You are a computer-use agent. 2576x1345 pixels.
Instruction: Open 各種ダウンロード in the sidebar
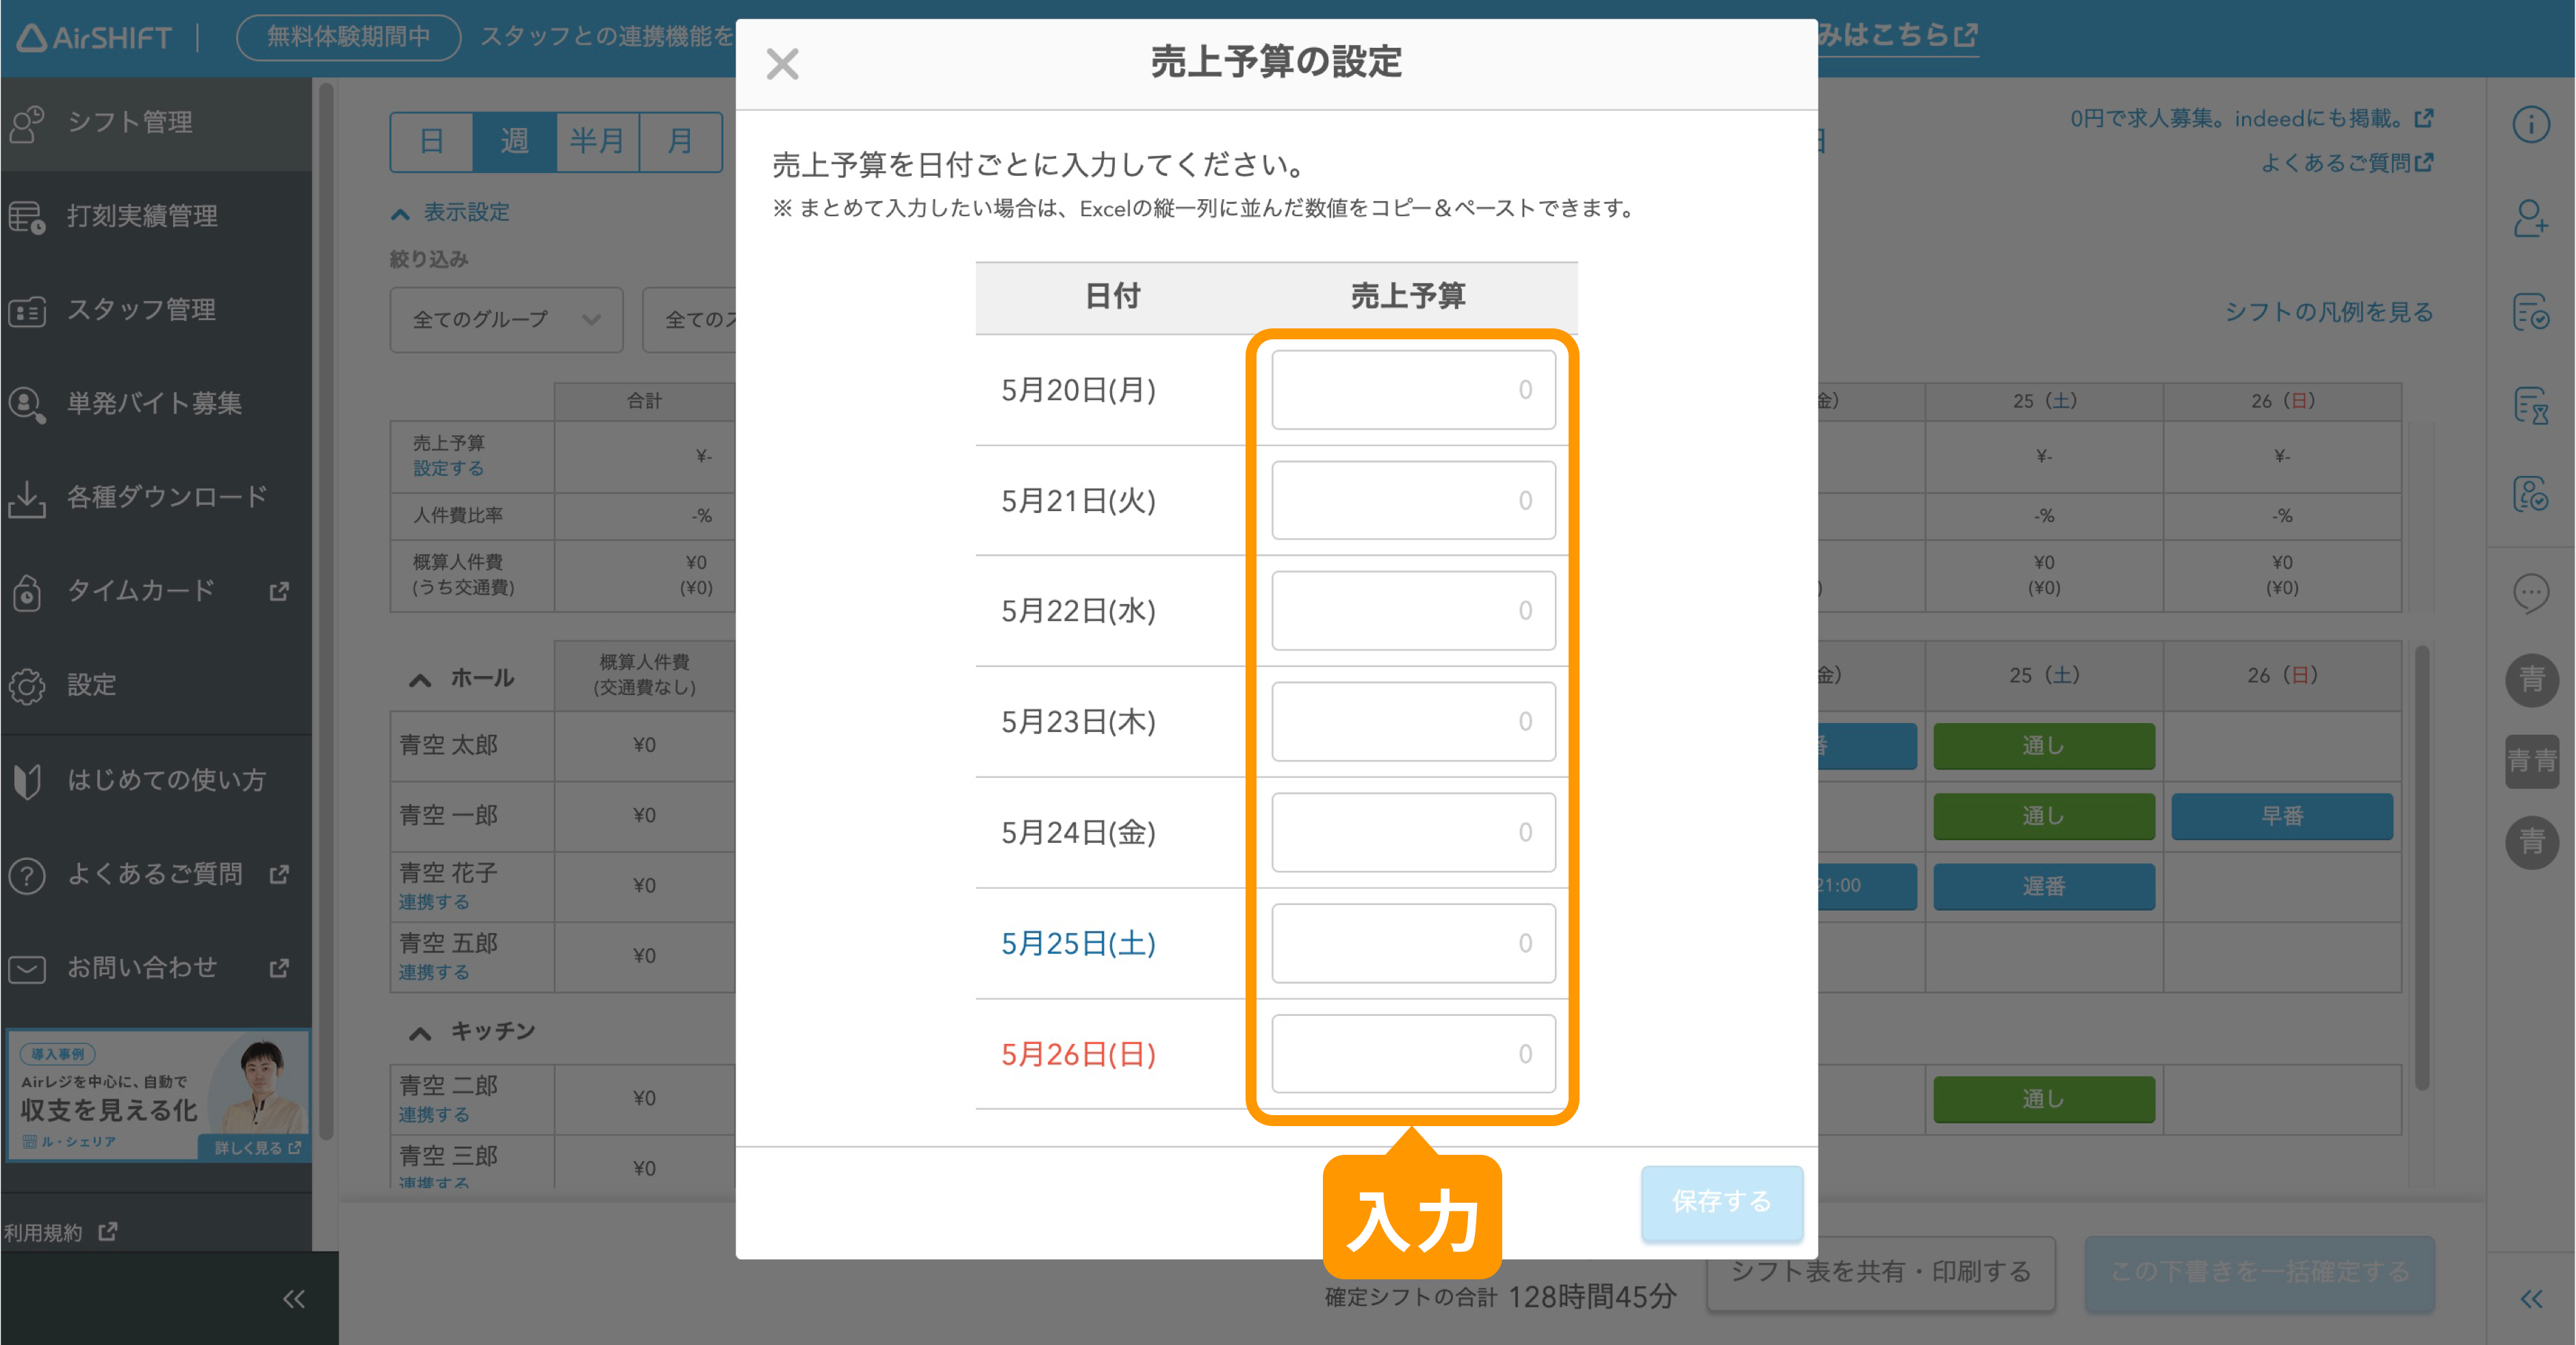(156, 497)
